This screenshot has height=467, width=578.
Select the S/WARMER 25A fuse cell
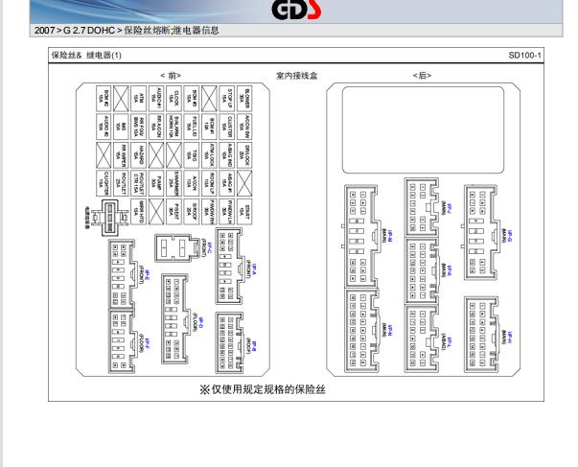173,183
